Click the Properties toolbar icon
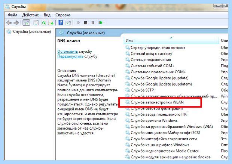 [x=36, y=23]
